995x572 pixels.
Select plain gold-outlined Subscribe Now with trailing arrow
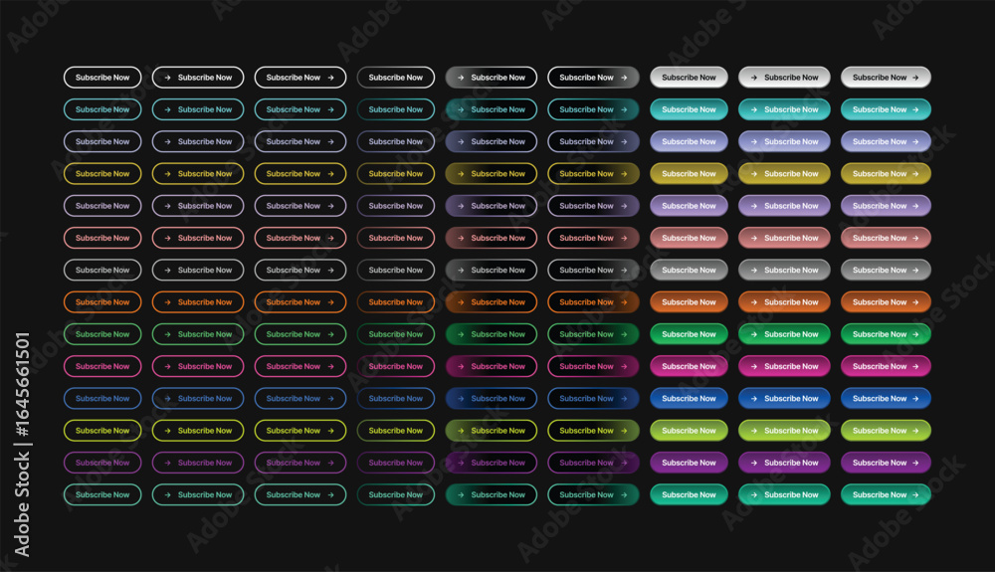(300, 174)
